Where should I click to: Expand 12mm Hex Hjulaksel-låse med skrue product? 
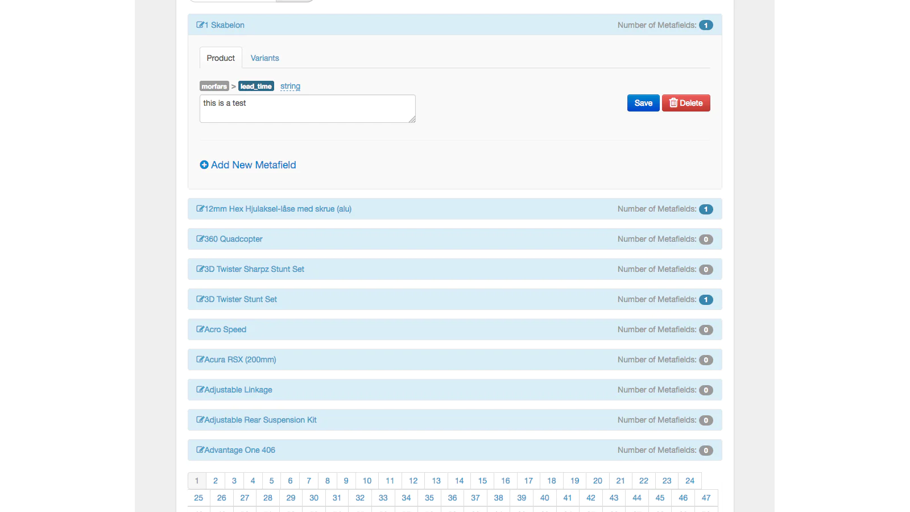pos(455,209)
